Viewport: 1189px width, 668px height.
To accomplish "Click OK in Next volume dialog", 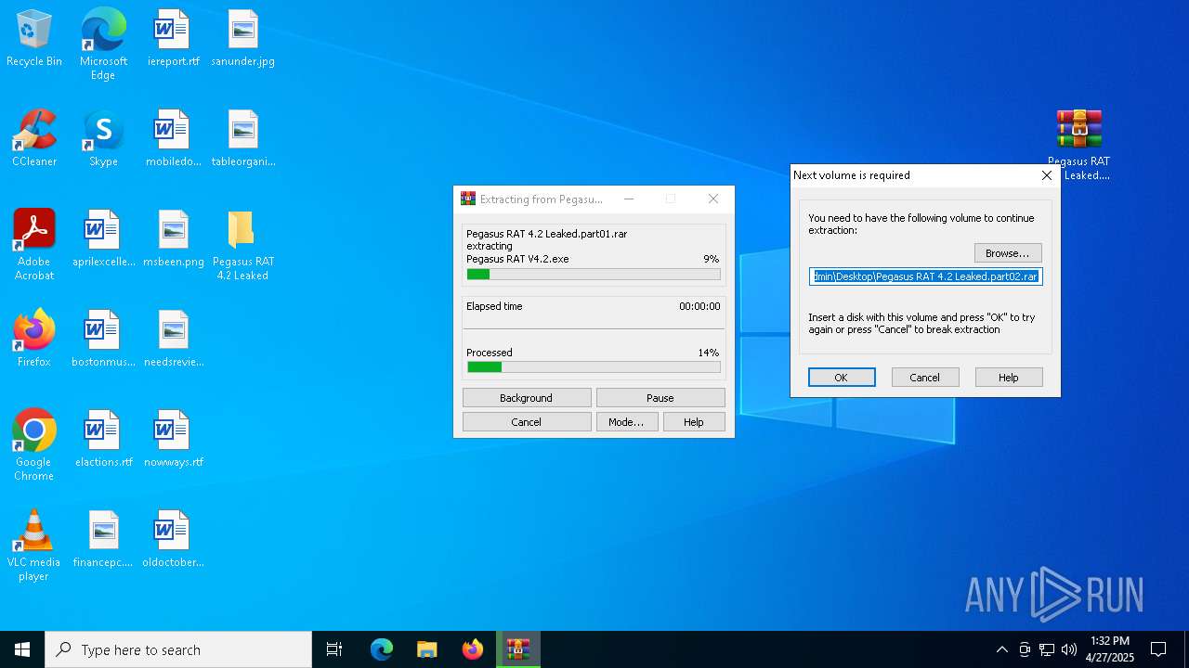I will click(x=842, y=377).
